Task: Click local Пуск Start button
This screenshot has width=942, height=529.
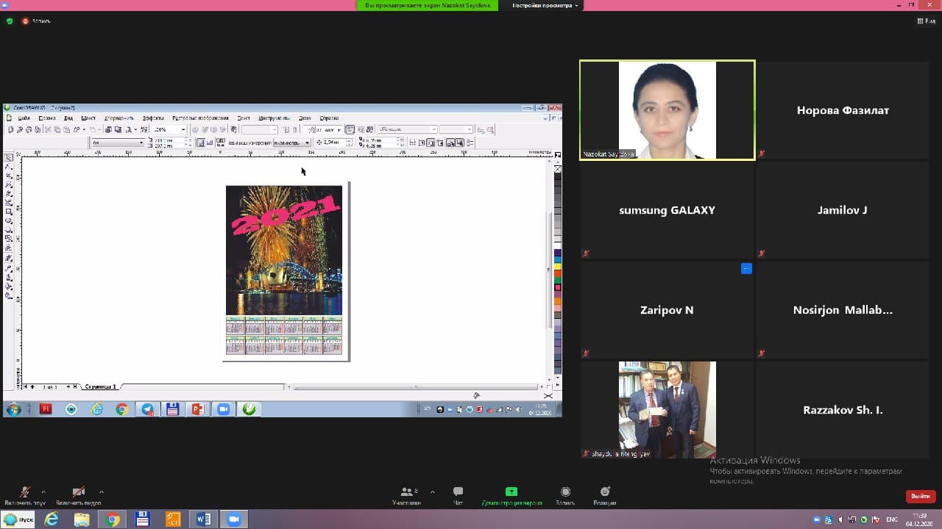Action: [x=18, y=519]
